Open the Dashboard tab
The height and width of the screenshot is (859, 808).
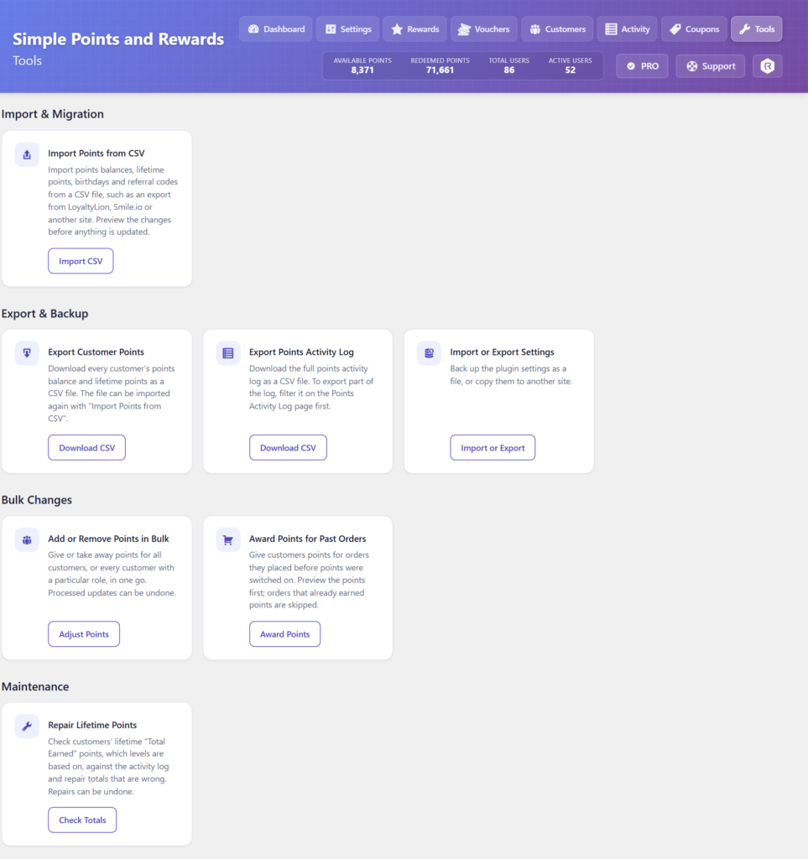[276, 29]
